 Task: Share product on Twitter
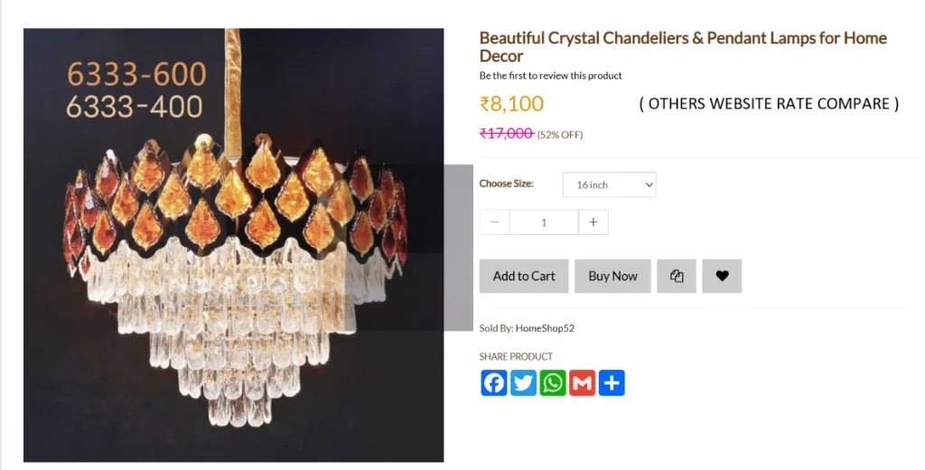click(523, 383)
